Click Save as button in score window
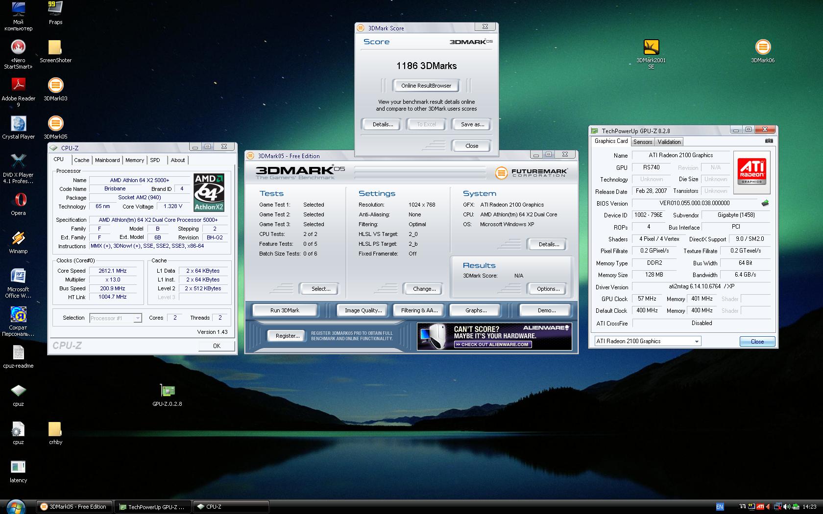This screenshot has width=823, height=514. click(472, 124)
